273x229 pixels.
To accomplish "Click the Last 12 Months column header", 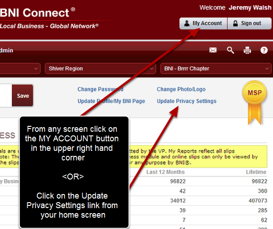I will [x=165, y=172].
